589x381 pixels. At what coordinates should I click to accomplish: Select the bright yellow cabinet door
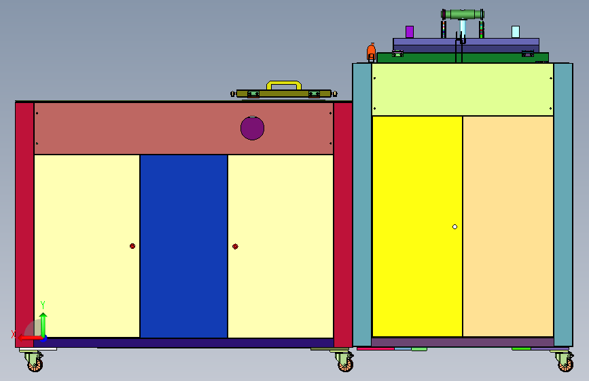click(x=417, y=226)
